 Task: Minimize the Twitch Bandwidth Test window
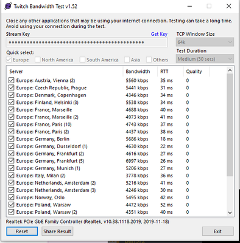pos(189,6)
